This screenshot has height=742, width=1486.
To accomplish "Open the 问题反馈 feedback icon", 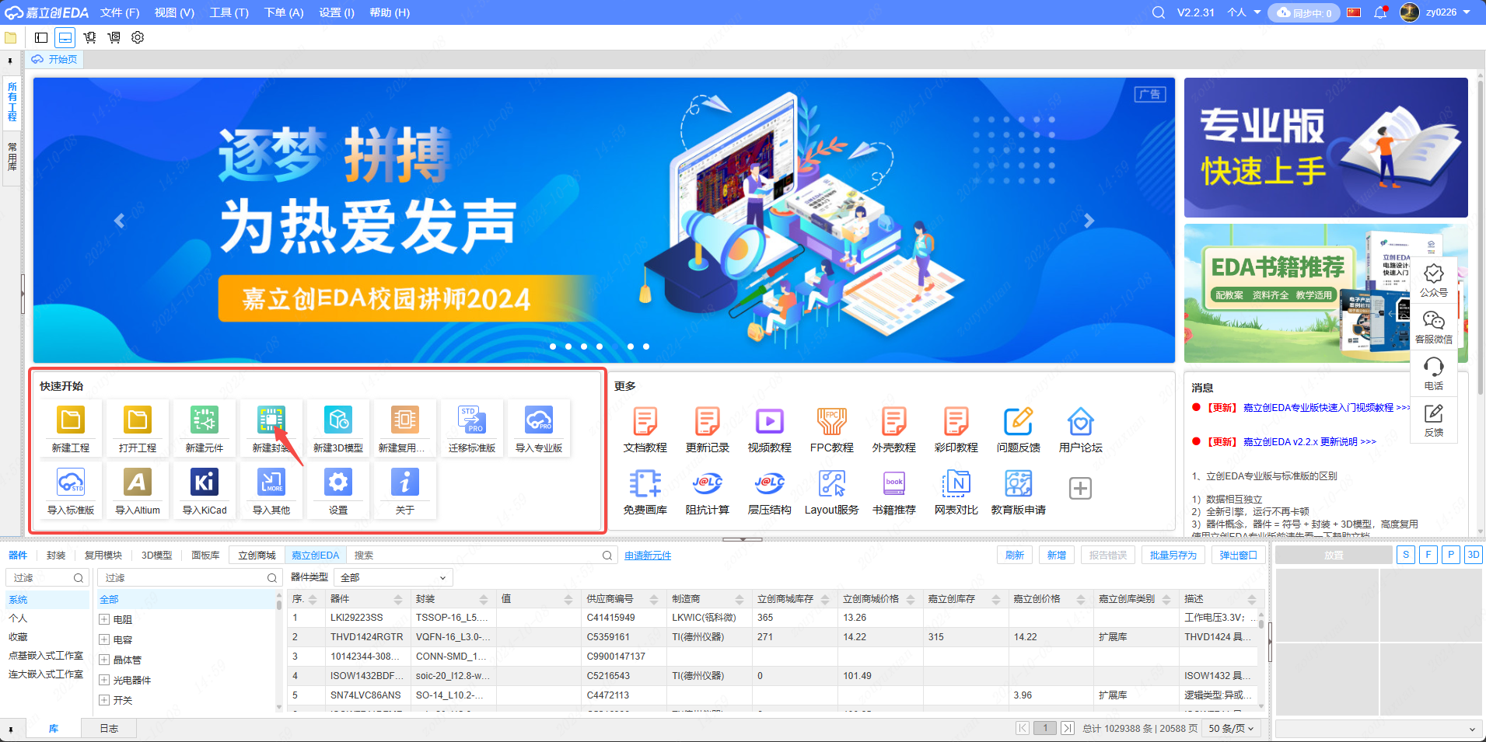I will click(1019, 422).
